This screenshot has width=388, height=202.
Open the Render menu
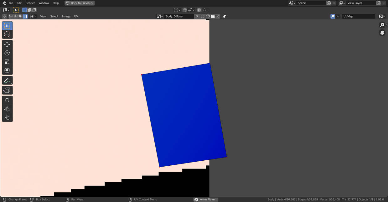click(x=30, y=3)
